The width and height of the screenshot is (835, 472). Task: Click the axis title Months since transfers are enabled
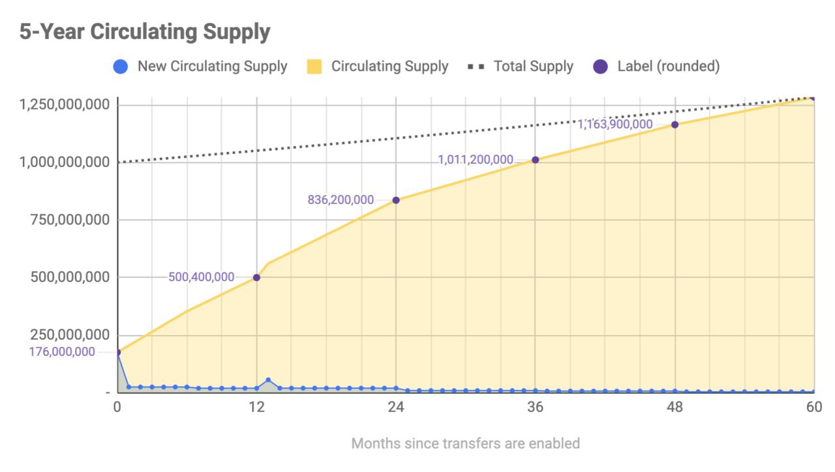tap(465, 443)
